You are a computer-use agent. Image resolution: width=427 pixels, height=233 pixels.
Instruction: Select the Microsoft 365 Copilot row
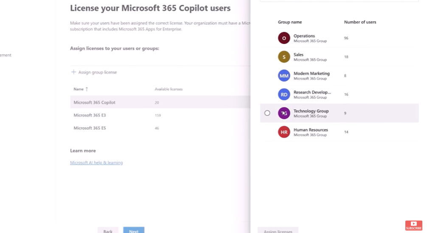tap(160, 102)
